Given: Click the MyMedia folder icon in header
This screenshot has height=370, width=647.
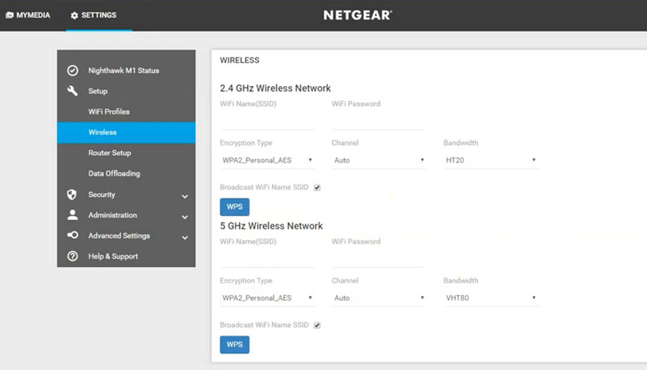Looking at the screenshot, I should pos(10,15).
